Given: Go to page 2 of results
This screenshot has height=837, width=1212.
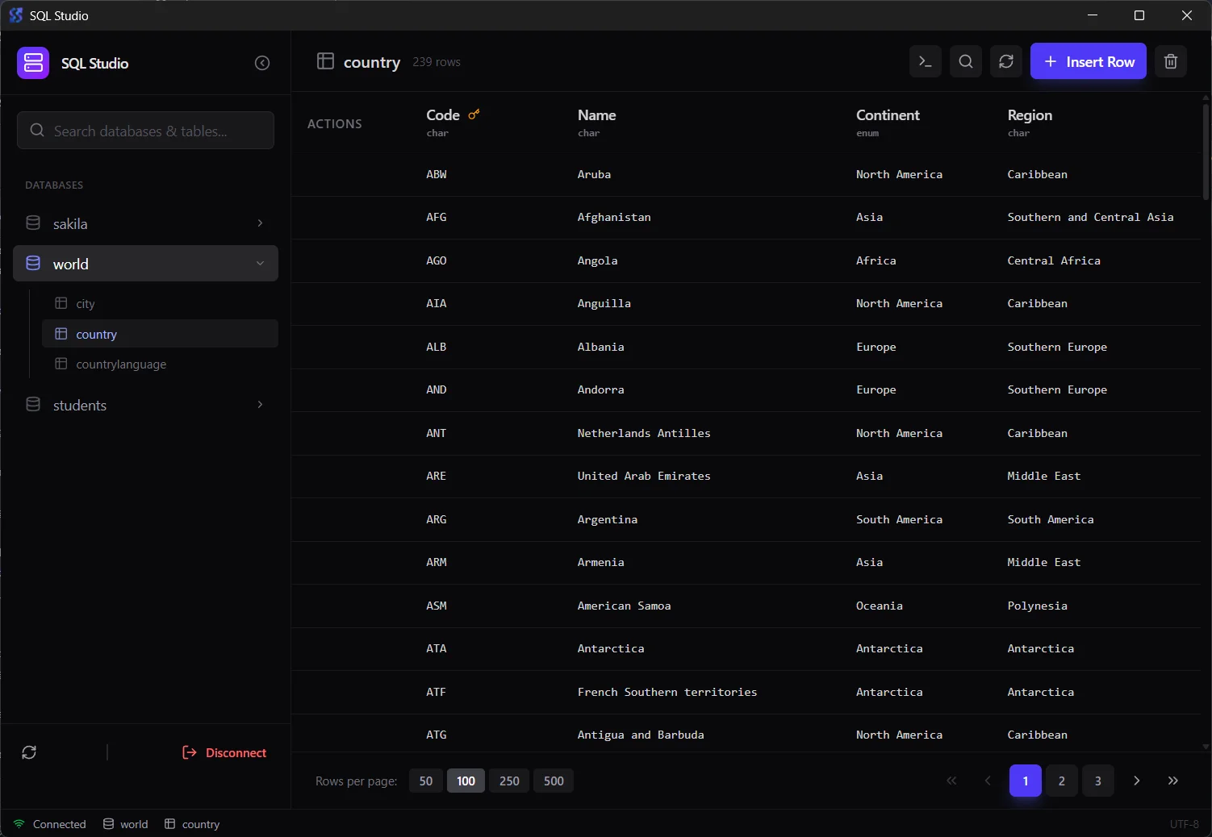Looking at the screenshot, I should click(1061, 781).
